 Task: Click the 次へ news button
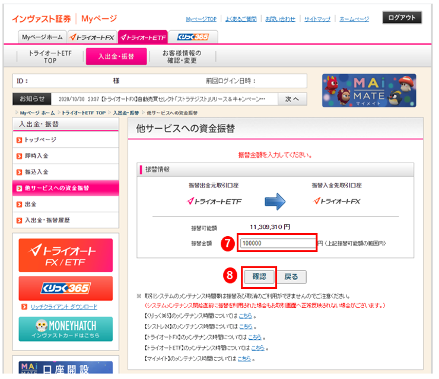pos(292,99)
